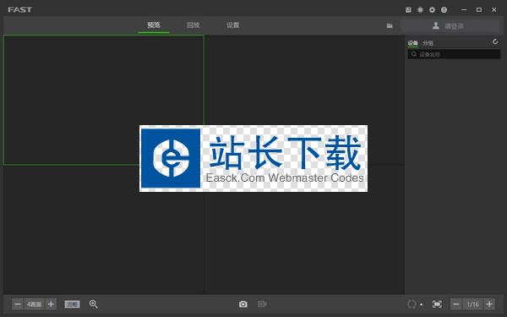Click the login user button
This screenshot has width=507, height=317.
click(450, 26)
